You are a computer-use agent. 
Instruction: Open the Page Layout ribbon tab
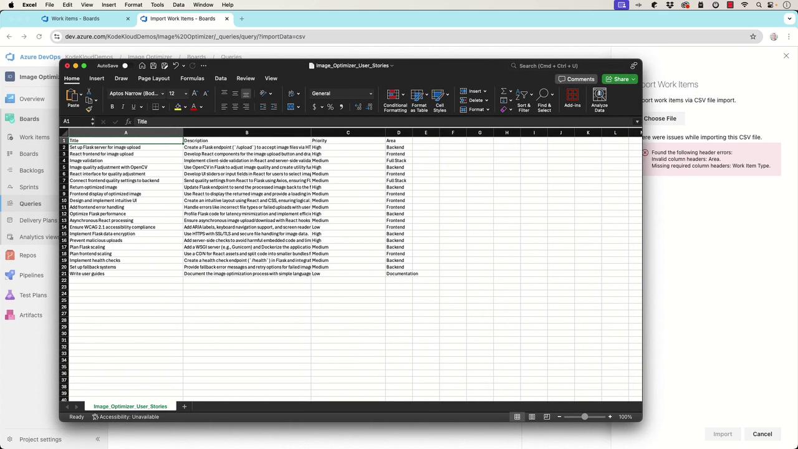pos(154,79)
